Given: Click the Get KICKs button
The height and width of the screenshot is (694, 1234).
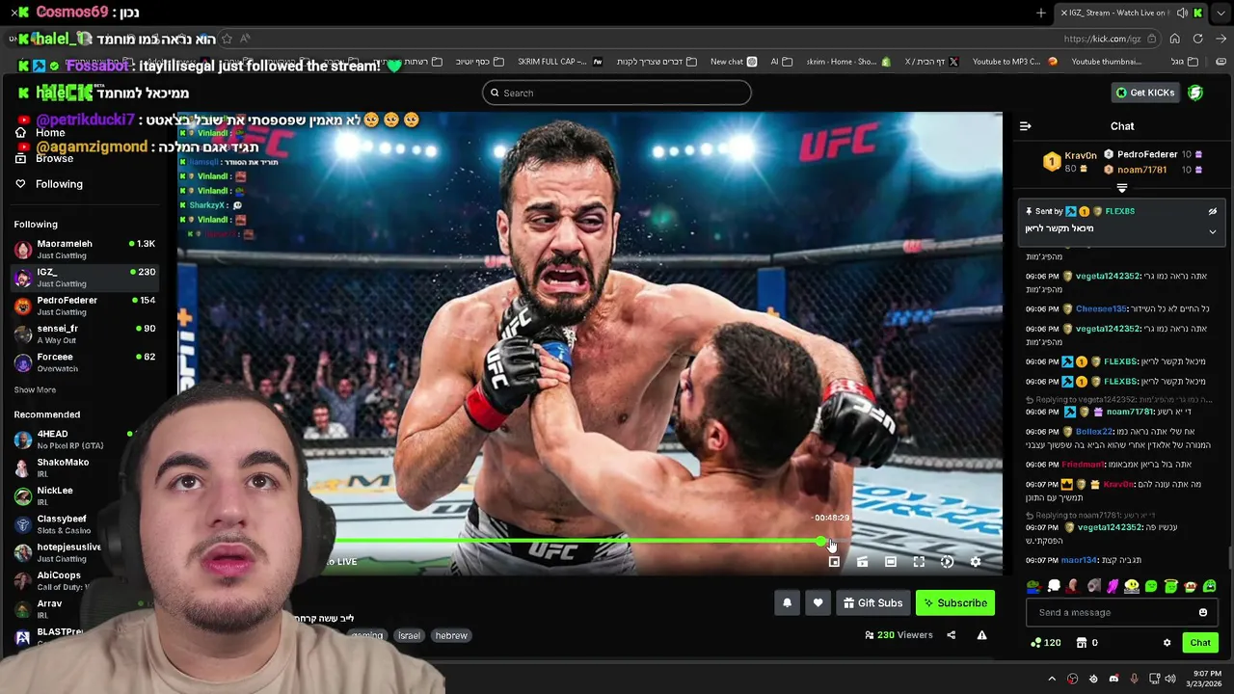Looking at the screenshot, I should pos(1145,93).
